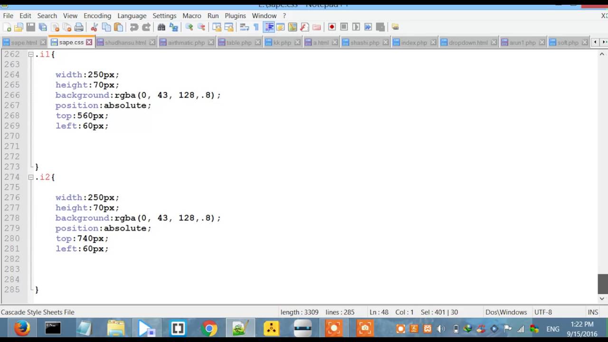Click the Open file toolbar icon

tap(19, 27)
